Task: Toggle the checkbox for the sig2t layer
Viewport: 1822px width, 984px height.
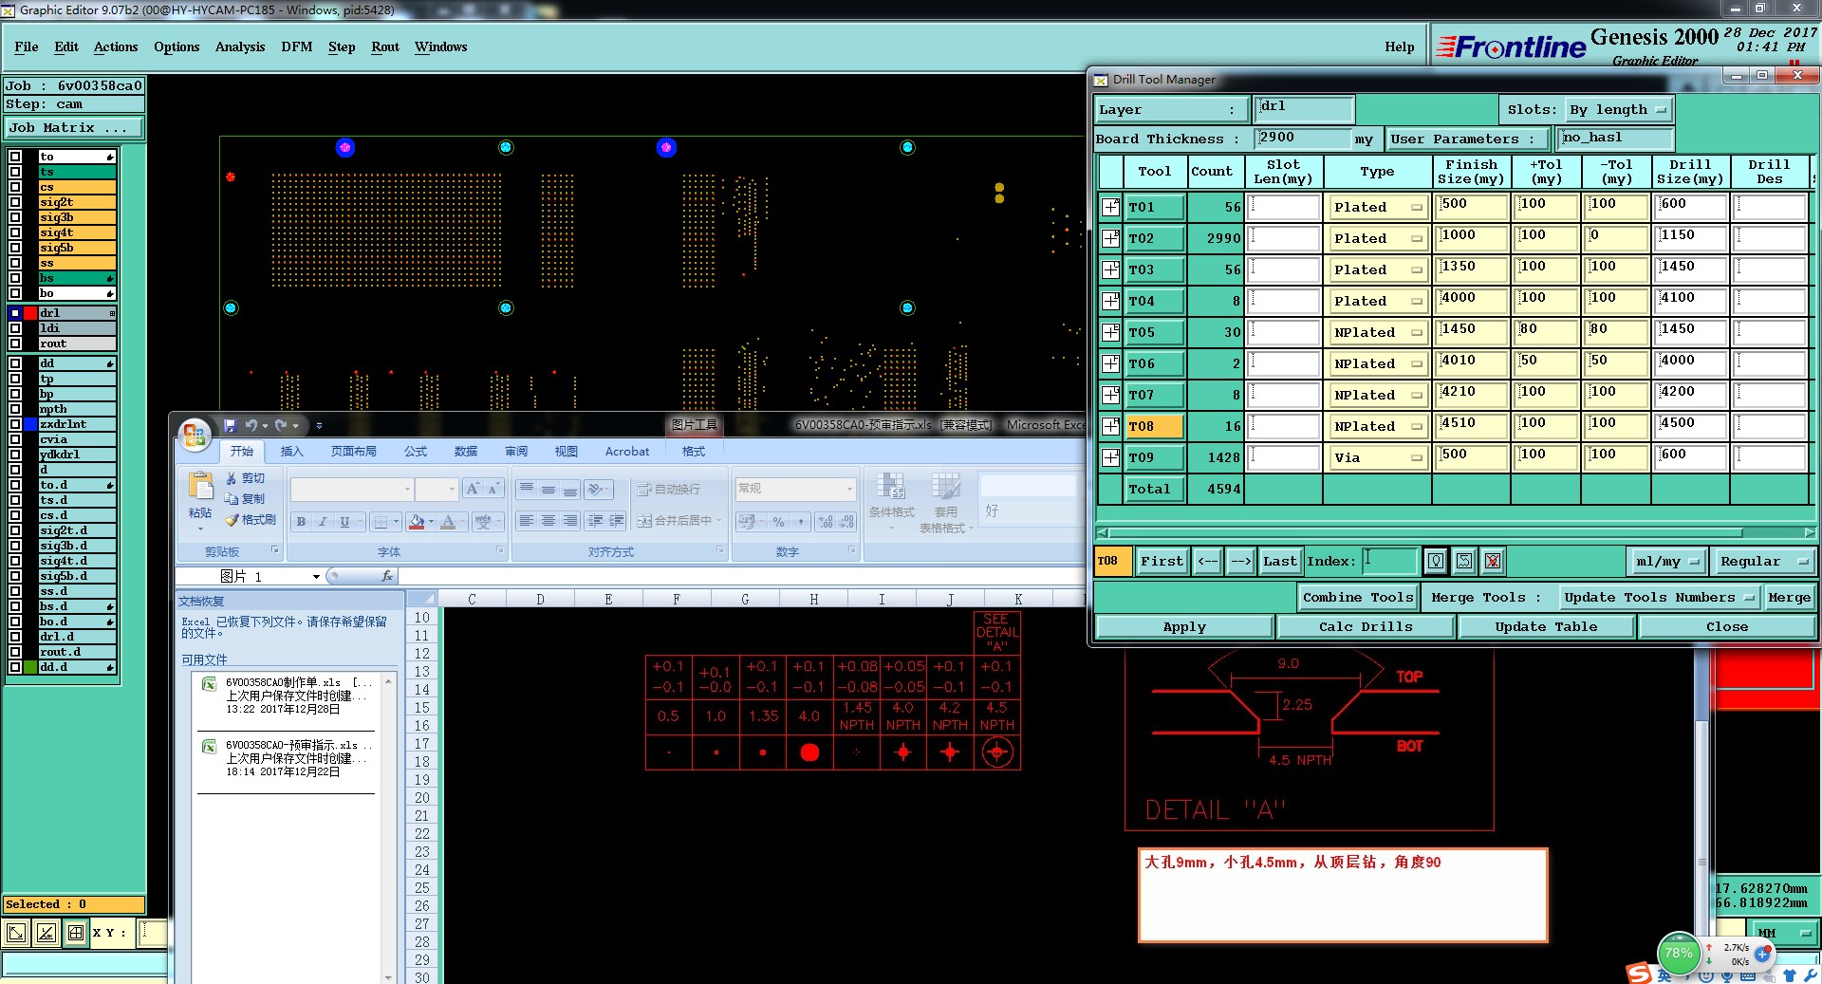Action: click(x=15, y=202)
